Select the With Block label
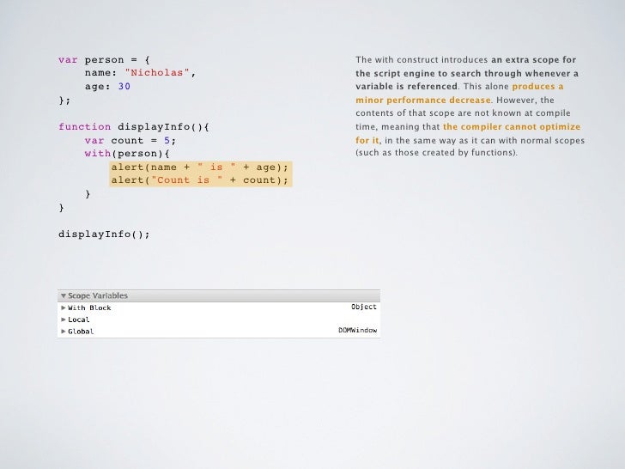The height and width of the screenshot is (469, 625). [x=89, y=308]
